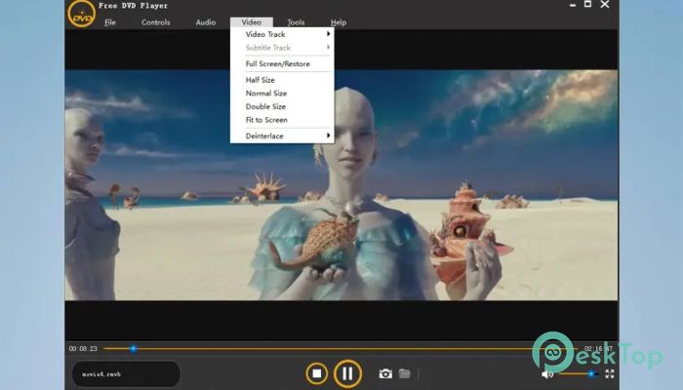Open the Controls menu
Viewport: 683px width, 390px height.
[x=155, y=22]
